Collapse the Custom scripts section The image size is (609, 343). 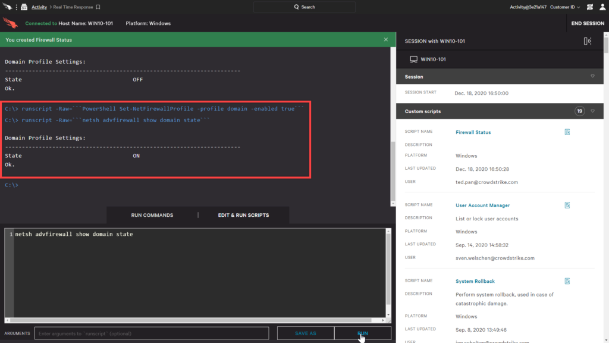(x=593, y=111)
